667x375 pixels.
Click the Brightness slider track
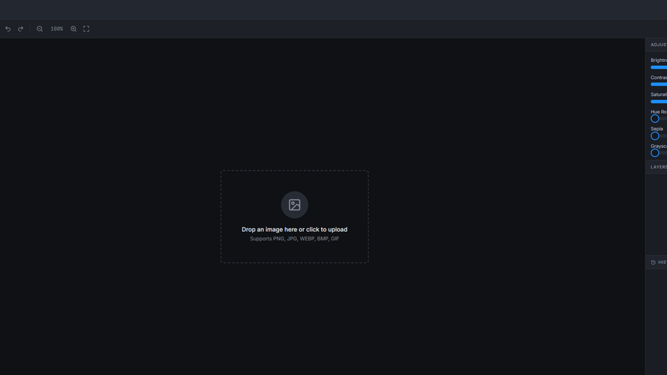[659, 67]
